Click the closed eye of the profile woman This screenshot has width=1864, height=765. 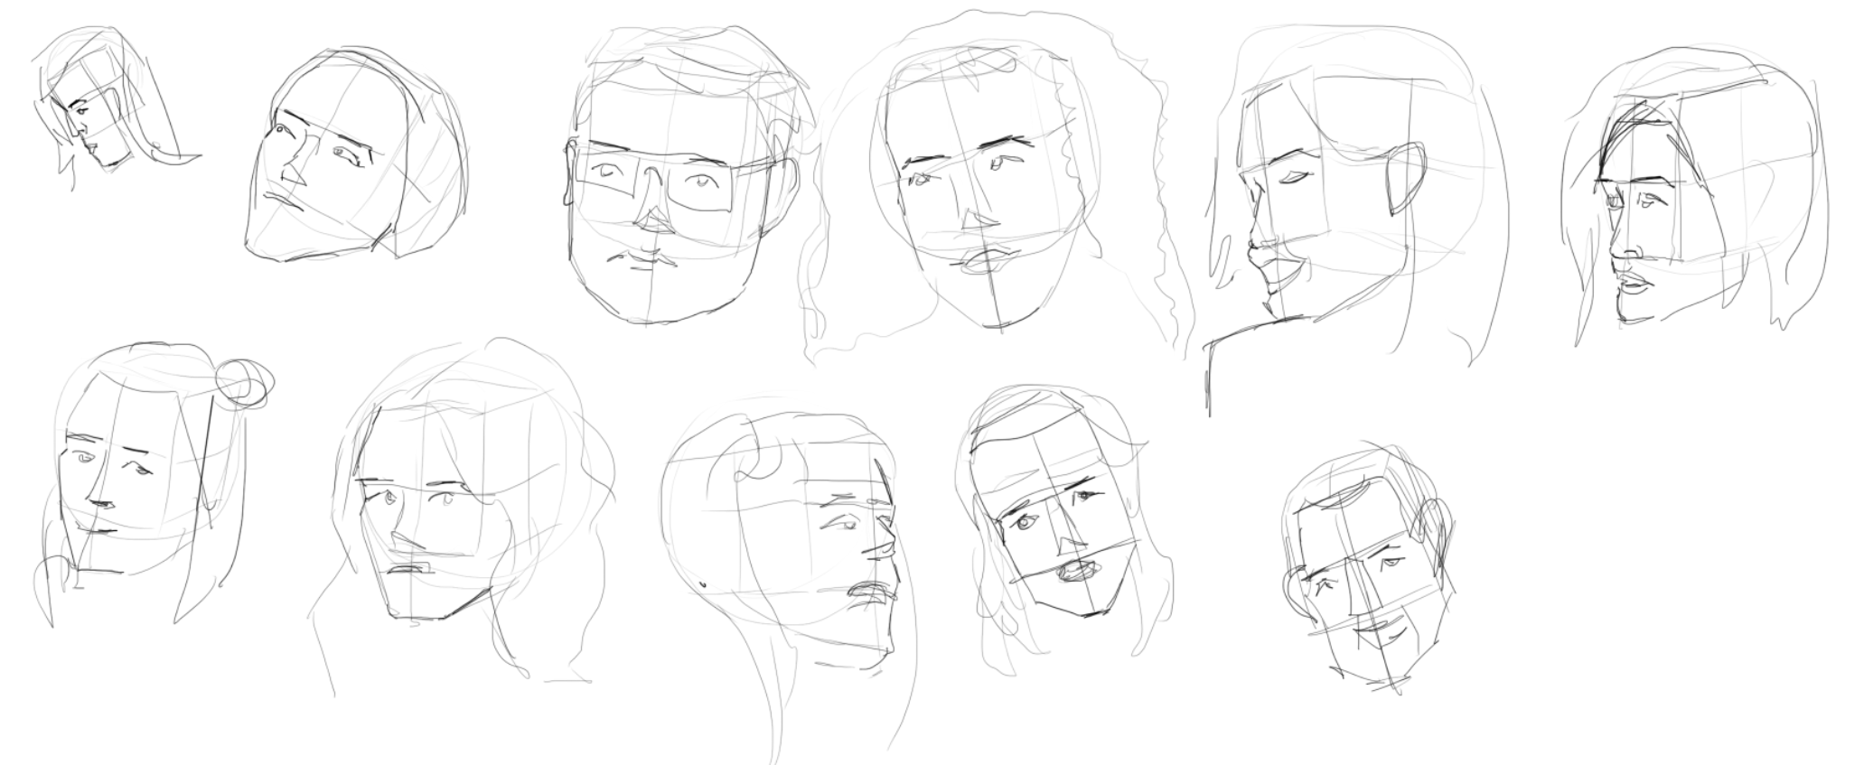1294,178
